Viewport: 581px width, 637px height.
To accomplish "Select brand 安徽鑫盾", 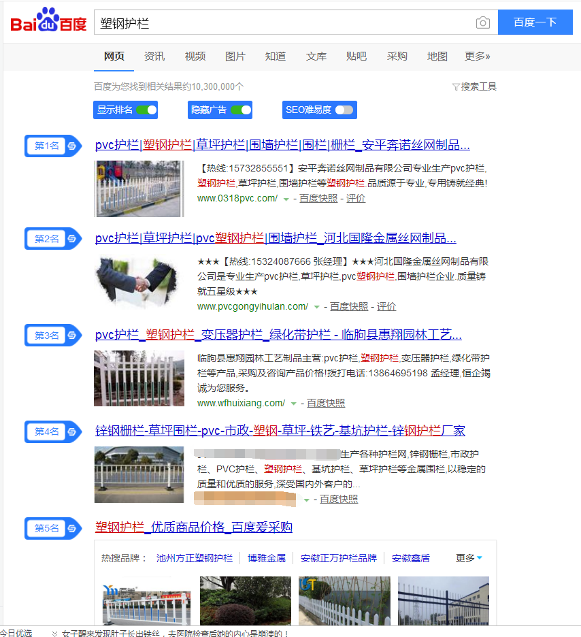I will (x=410, y=558).
